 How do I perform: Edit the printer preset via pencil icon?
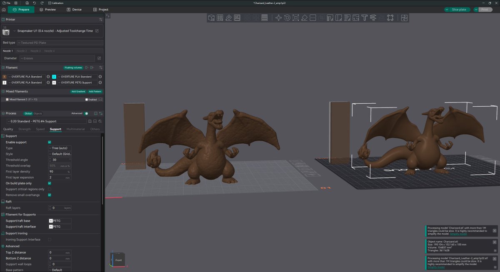(x=97, y=31)
